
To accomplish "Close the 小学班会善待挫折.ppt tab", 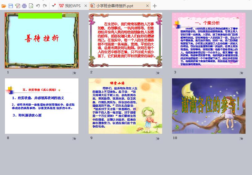I will tap(147, 6).
